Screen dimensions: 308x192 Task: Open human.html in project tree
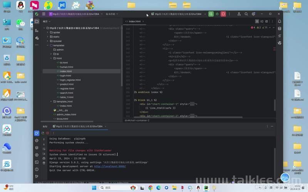(x=66, y=67)
